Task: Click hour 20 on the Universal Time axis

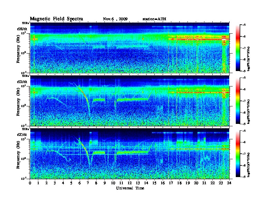Action: [196, 183]
